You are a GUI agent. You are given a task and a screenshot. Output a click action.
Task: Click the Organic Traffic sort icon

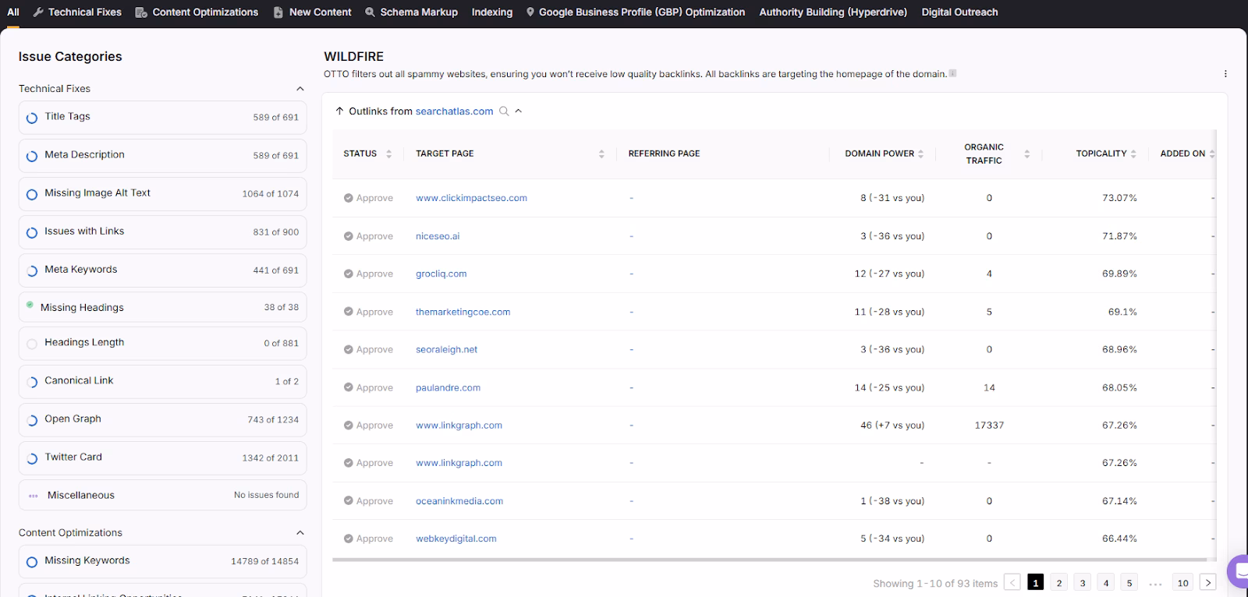click(x=1026, y=154)
